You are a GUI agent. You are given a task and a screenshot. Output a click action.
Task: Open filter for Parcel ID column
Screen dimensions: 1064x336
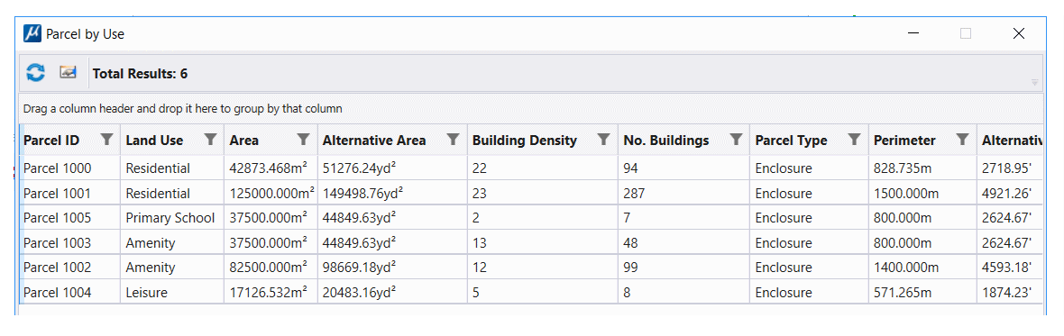[106, 140]
